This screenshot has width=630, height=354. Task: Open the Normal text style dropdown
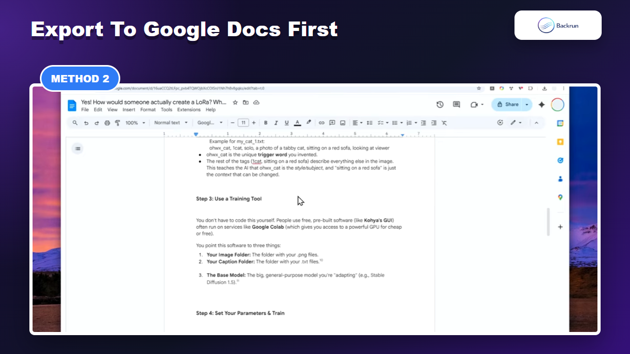(171, 123)
